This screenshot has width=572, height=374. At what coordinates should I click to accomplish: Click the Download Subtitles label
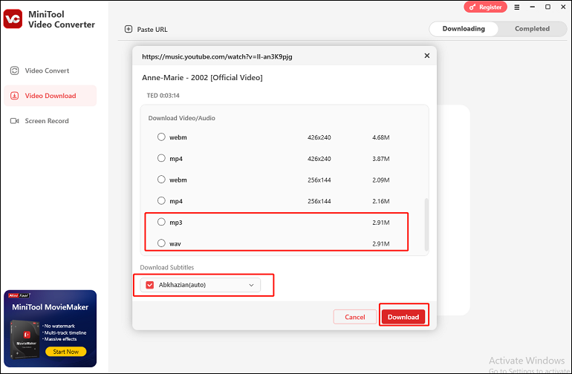click(x=167, y=267)
